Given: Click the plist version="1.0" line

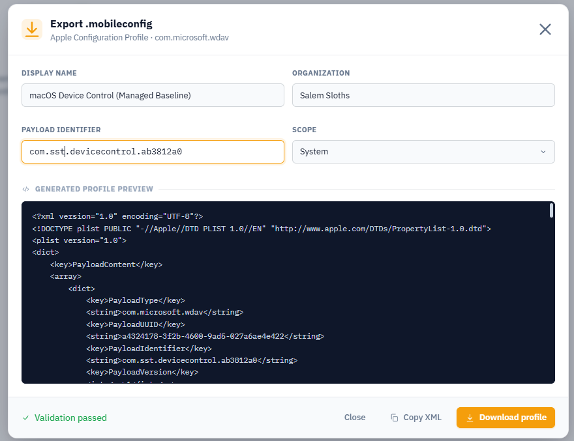Looking at the screenshot, I should (79, 240).
